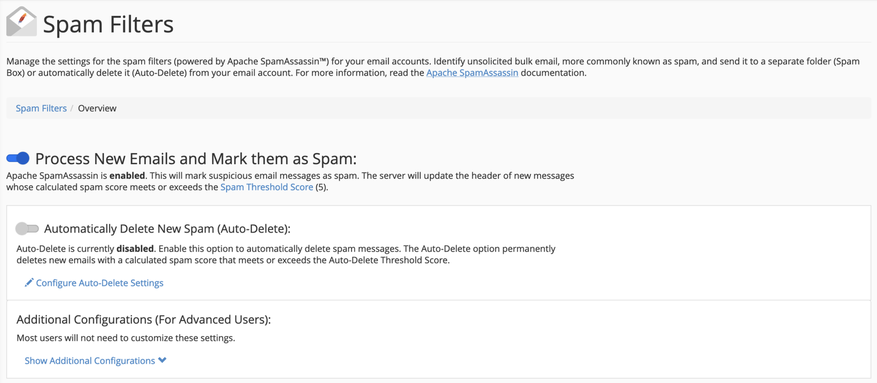Click the Automatically Delete New Spam heading
This screenshot has height=383, width=877.
pos(167,229)
